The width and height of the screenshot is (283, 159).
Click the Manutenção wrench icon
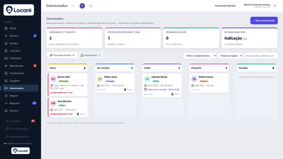coord(6,66)
